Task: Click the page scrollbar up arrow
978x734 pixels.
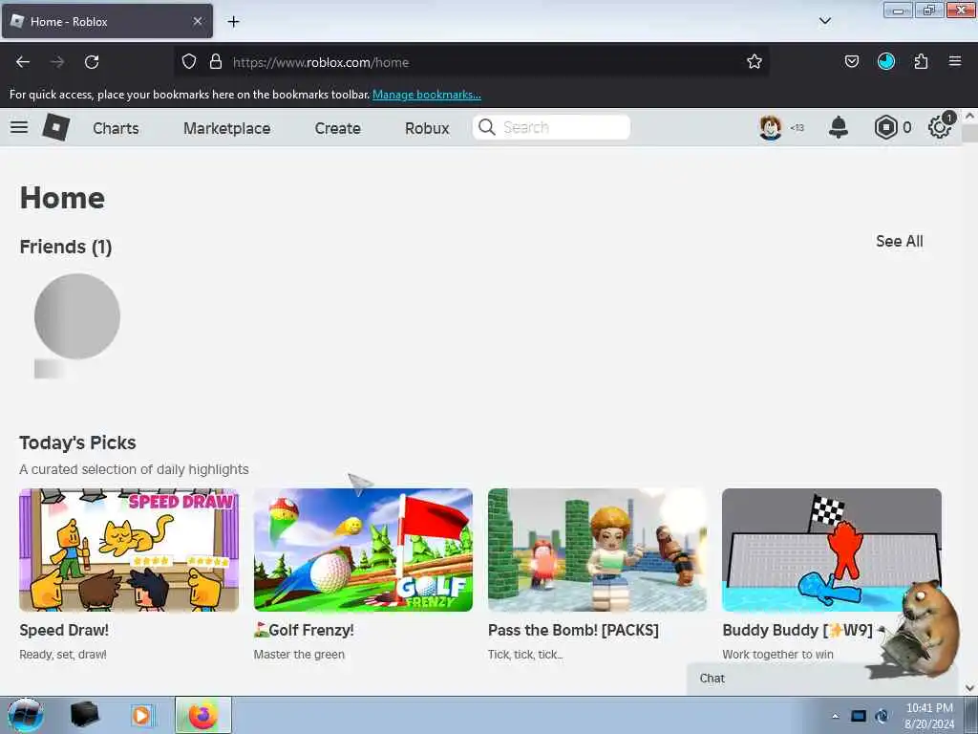Action: coord(969,116)
